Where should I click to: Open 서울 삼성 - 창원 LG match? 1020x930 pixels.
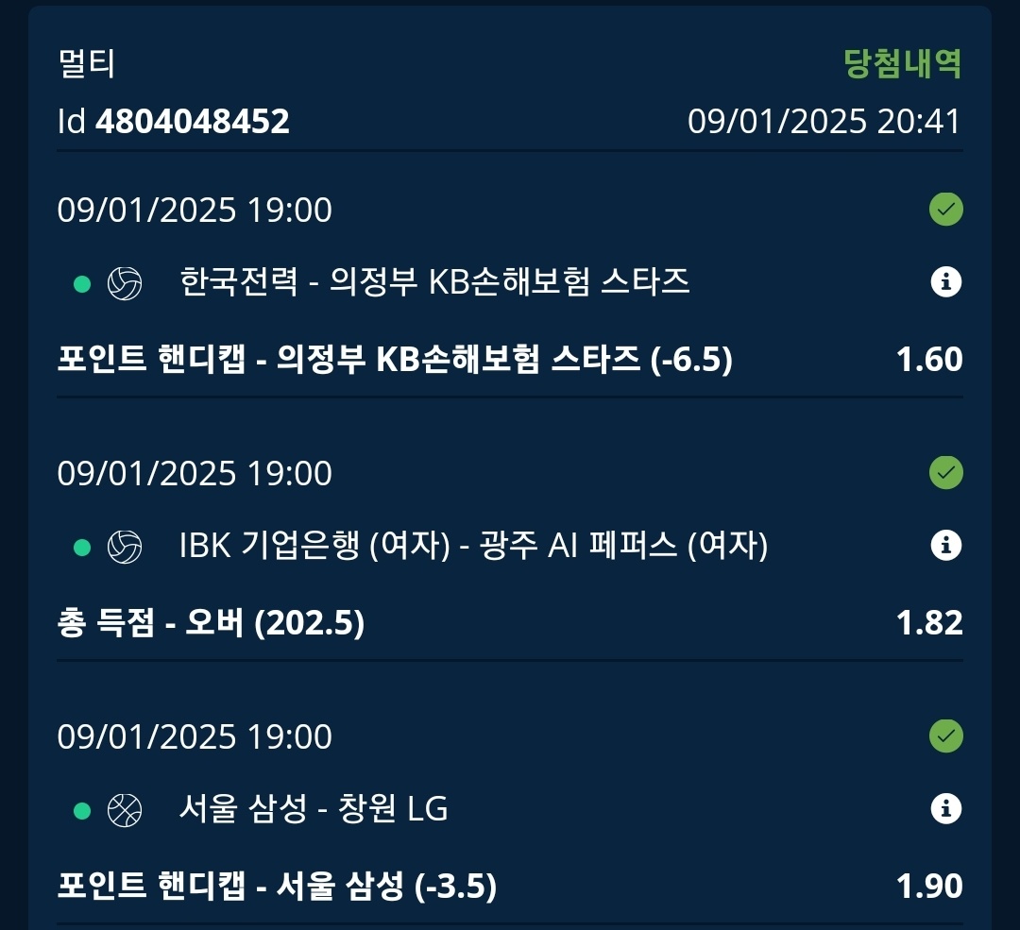tap(314, 809)
